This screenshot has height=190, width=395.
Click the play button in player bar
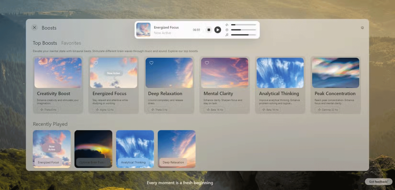click(x=218, y=30)
